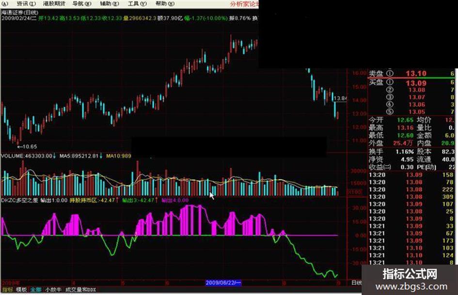Select the 成交量和DDX indicator tab
This screenshot has width=458, height=295.
[x=80, y=290]
